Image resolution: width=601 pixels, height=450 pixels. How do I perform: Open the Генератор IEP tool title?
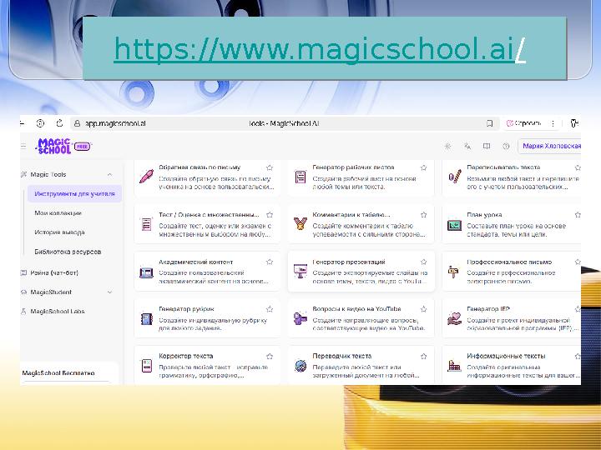click(488, 309)
